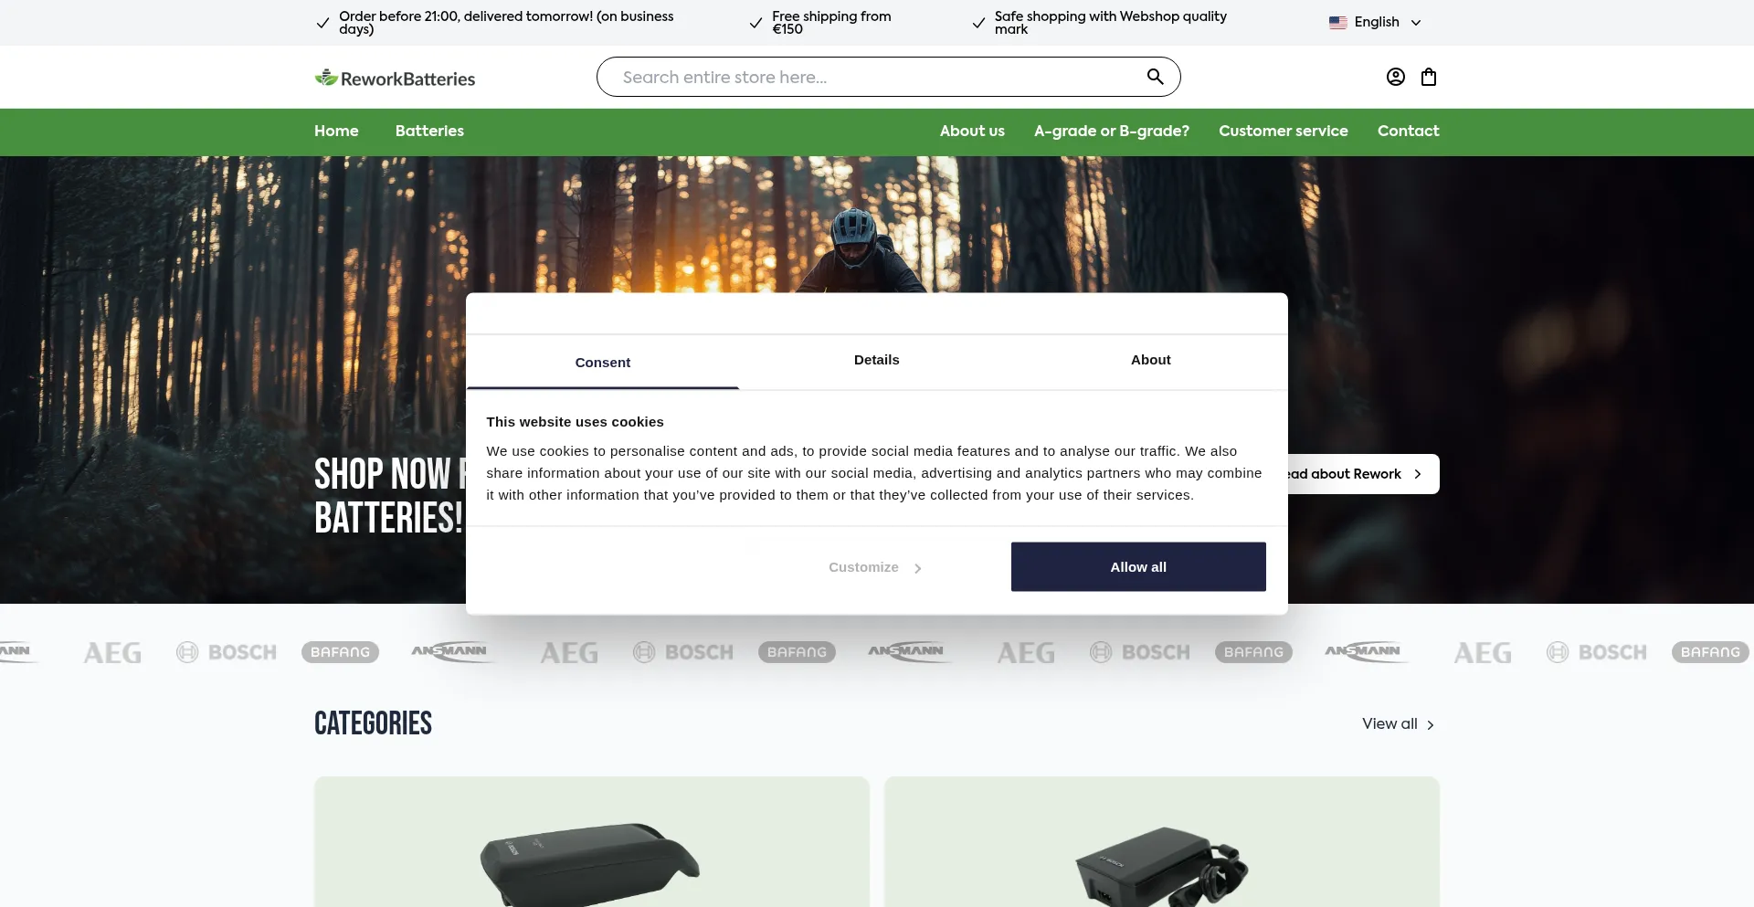
Task: Open the shopping bag cart icon
Action: point(1429,77)
